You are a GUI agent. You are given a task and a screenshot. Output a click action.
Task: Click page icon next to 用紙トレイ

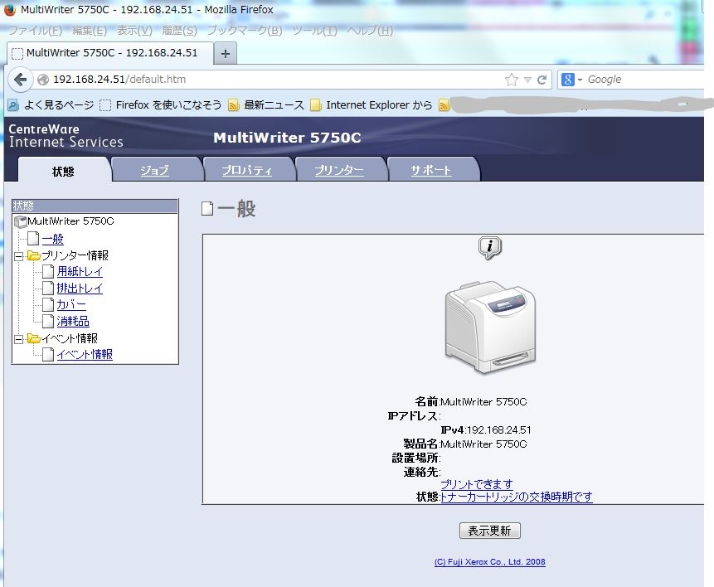(48, 272)
